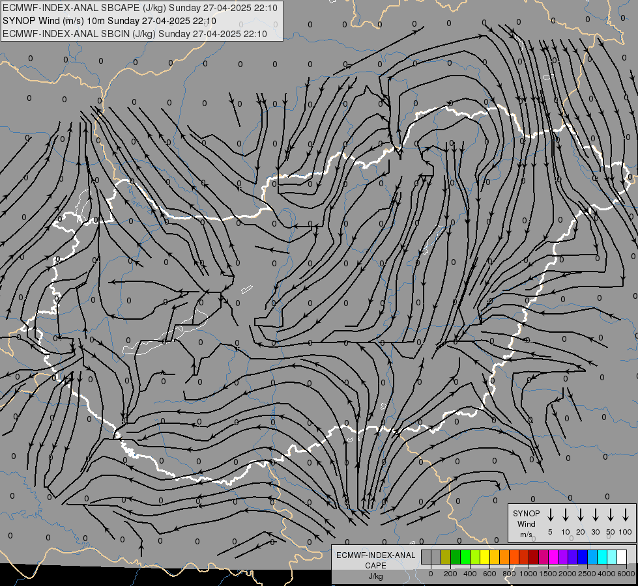The height and width of the screenshot is (586, 638).
Task: Select the pure yellow CAPE swatch
Action: point(485,557)
